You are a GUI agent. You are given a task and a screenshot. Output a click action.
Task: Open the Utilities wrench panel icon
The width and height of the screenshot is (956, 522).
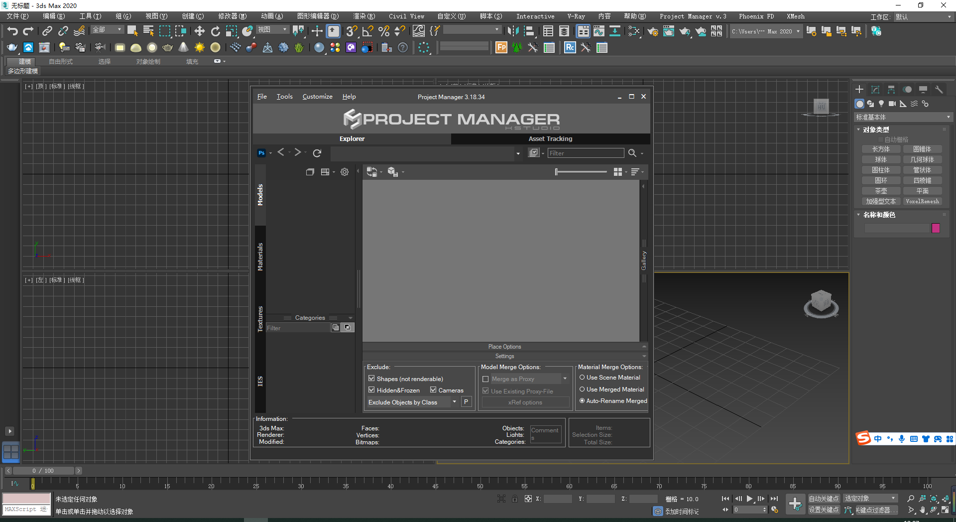(x=939, y=90)
